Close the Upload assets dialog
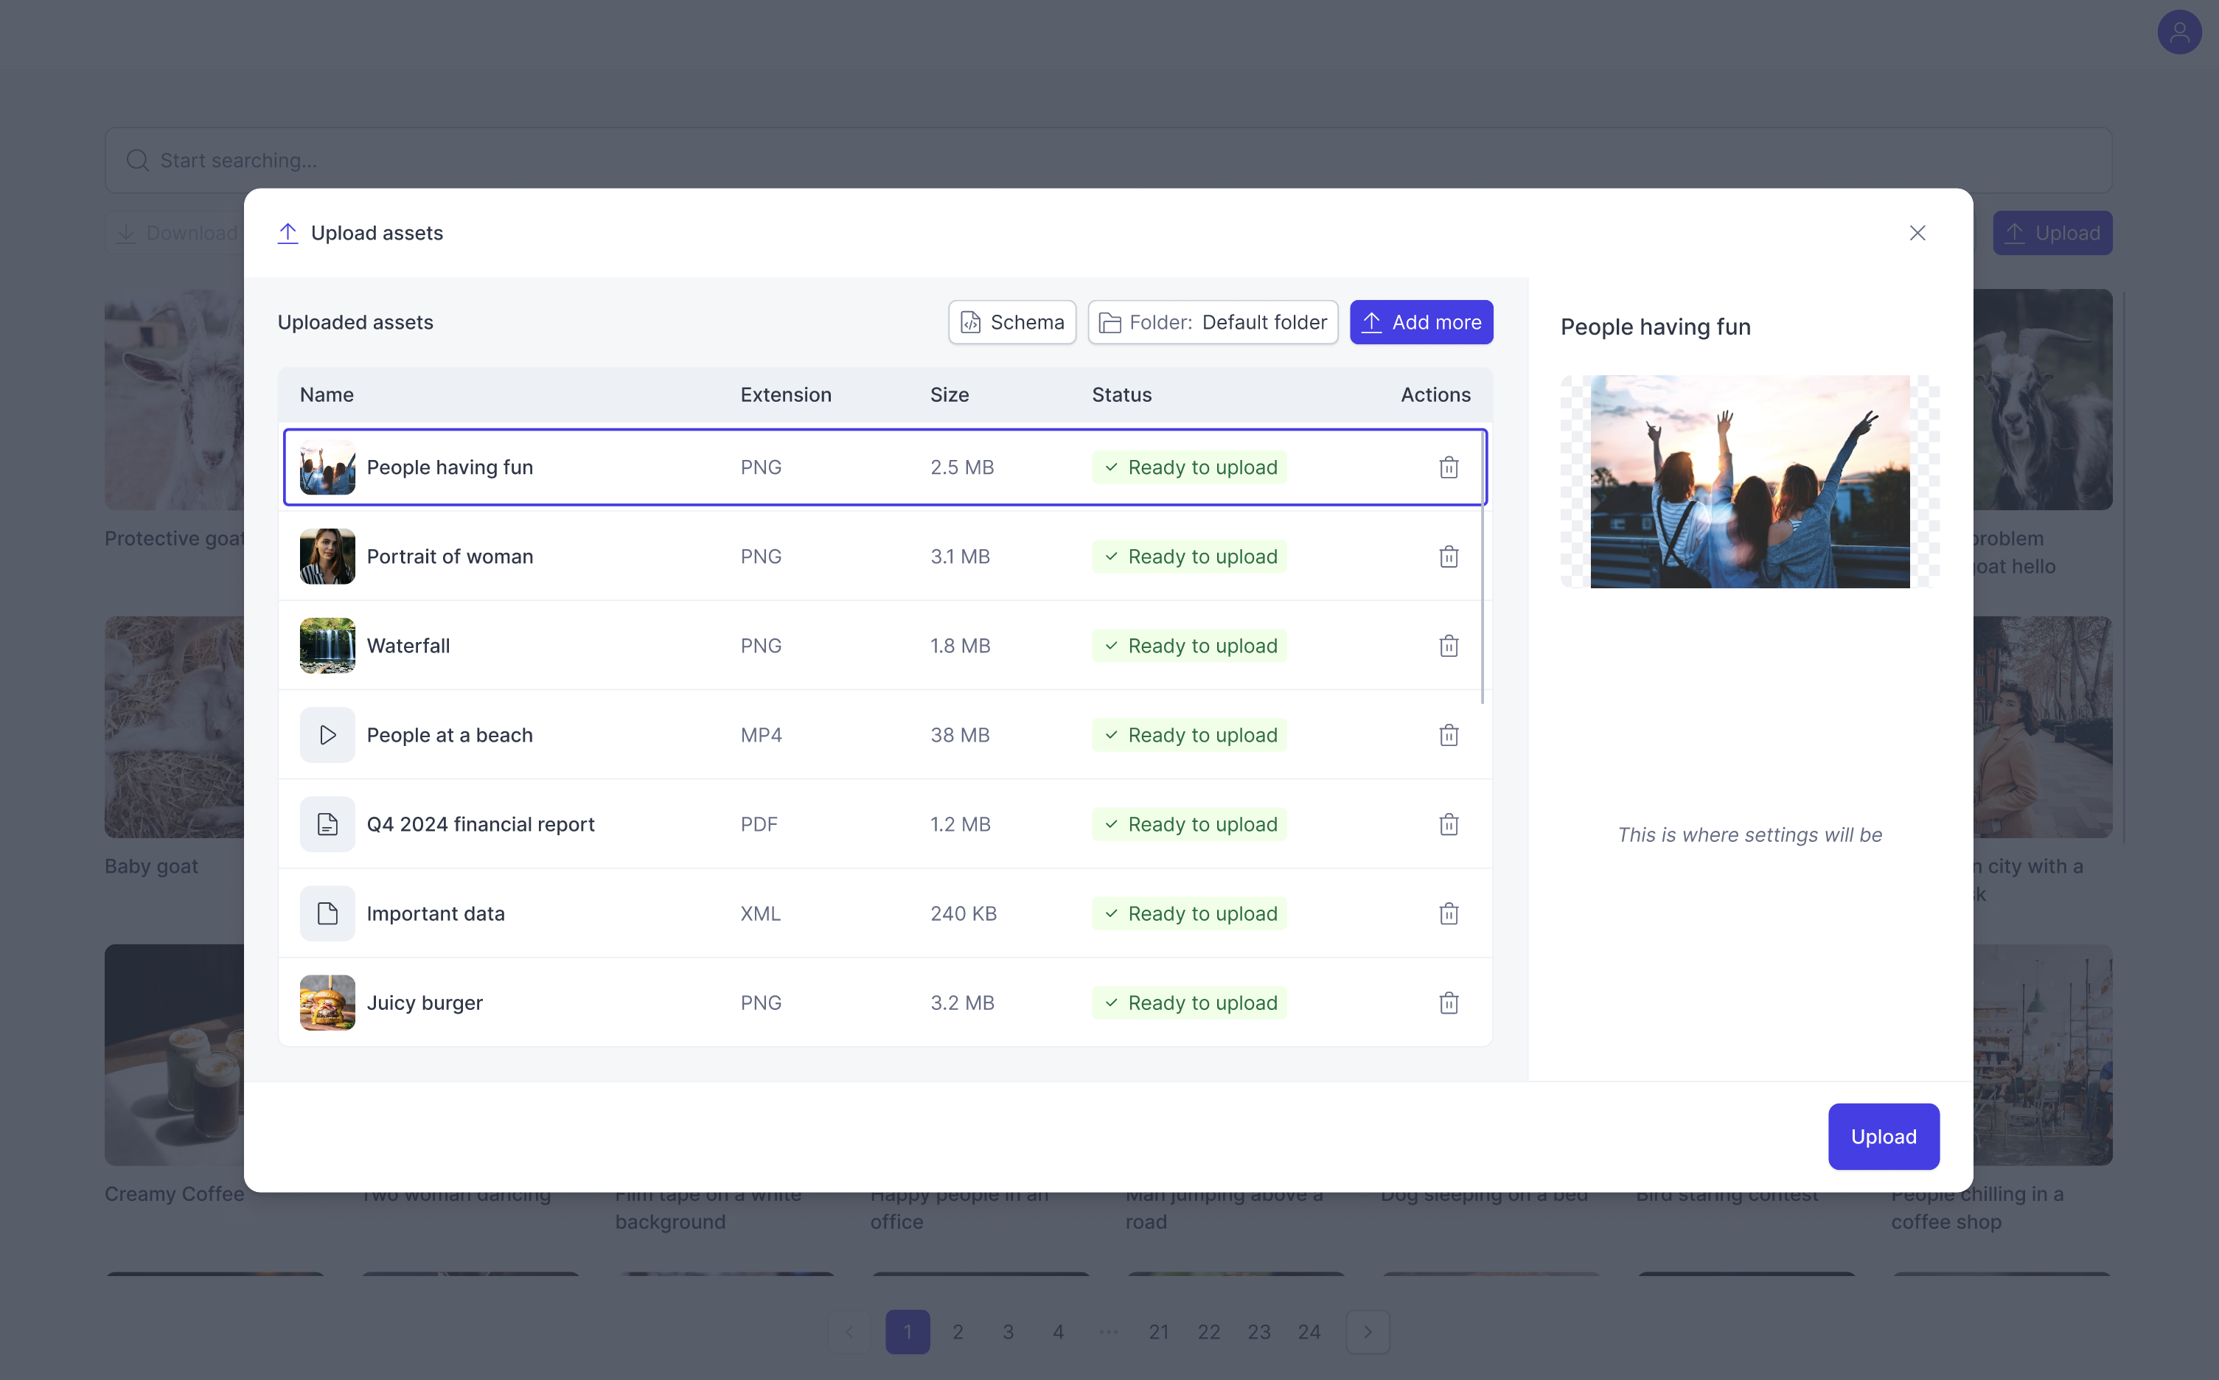The height and width of the screenshot is (1380, 2219). coord(1917,233)
